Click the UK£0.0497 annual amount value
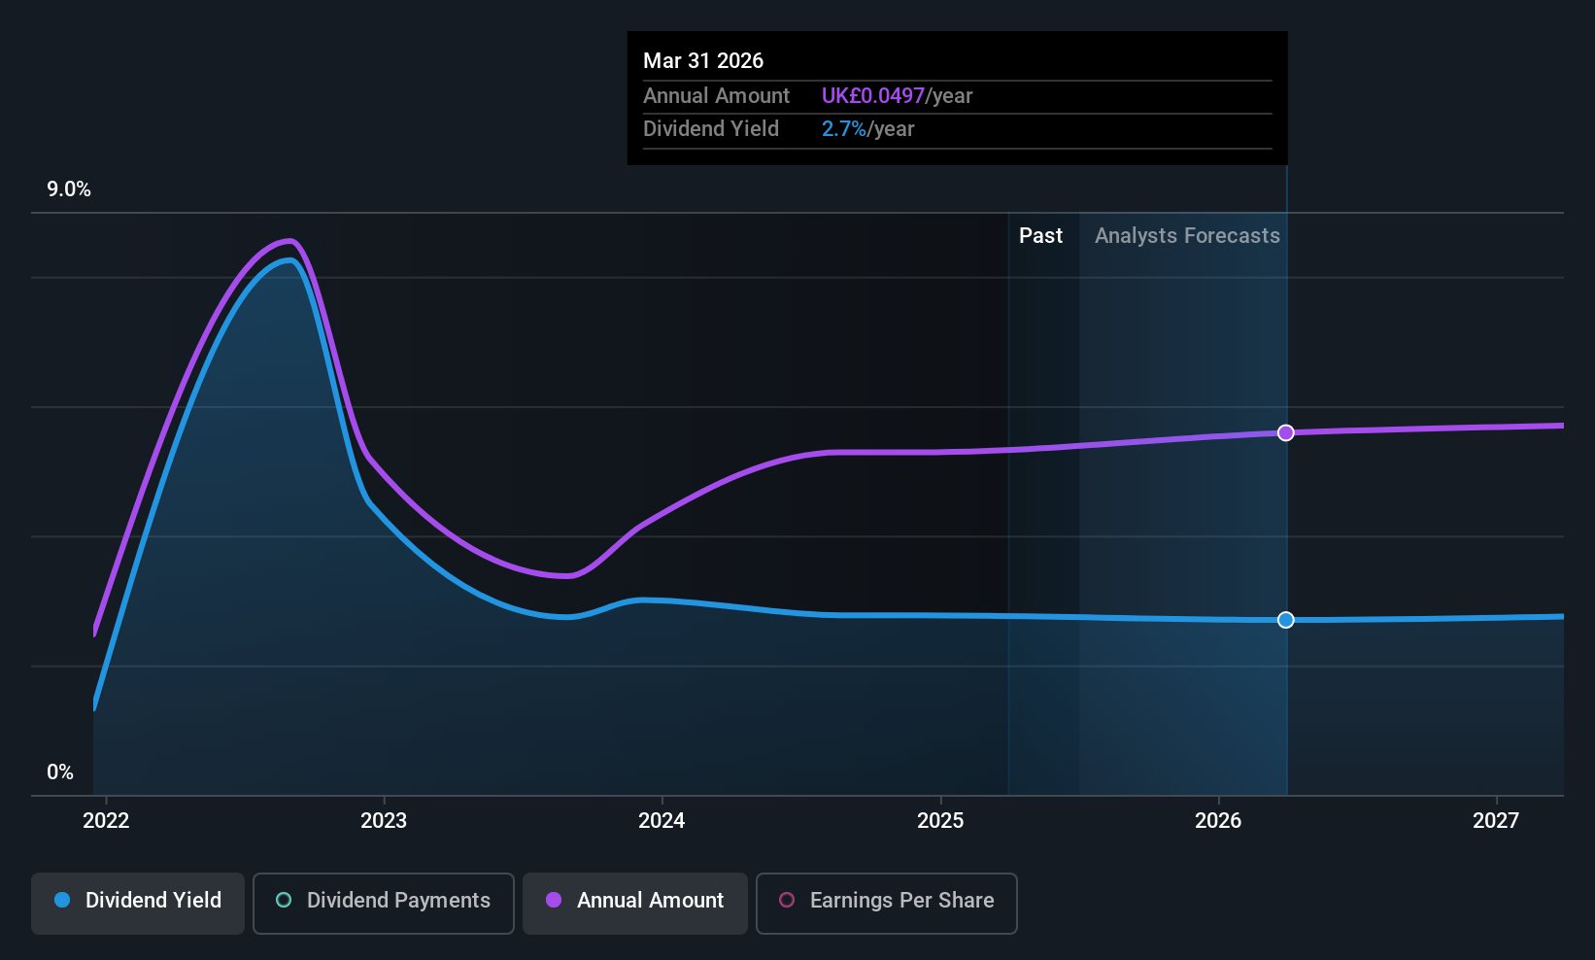This screenshot has width=1595, height=960. pyautogui.click(x=873, y=96)
